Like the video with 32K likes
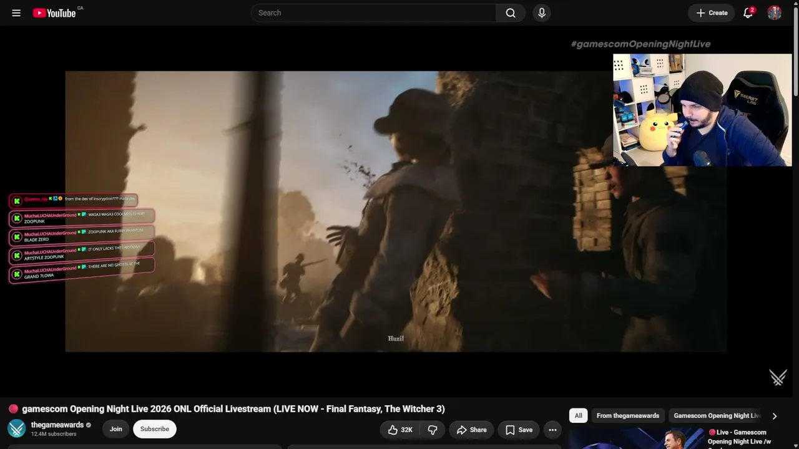This screenshot has height=449, width=799. tap(400, 430)
